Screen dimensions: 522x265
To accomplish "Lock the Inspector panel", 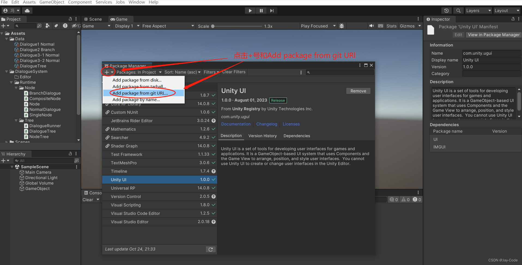I will click(513, 19).
